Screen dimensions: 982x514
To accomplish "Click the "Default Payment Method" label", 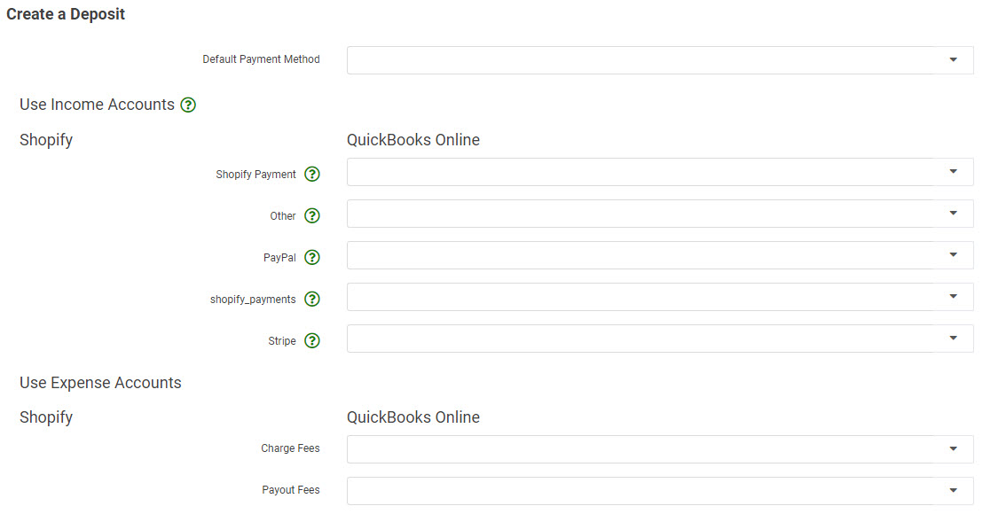I will [261, 59].
